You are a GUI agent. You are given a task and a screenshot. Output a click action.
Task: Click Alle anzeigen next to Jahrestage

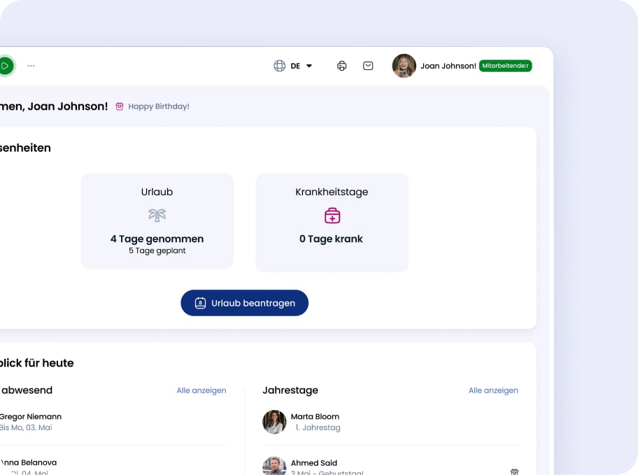pos(493,390)
